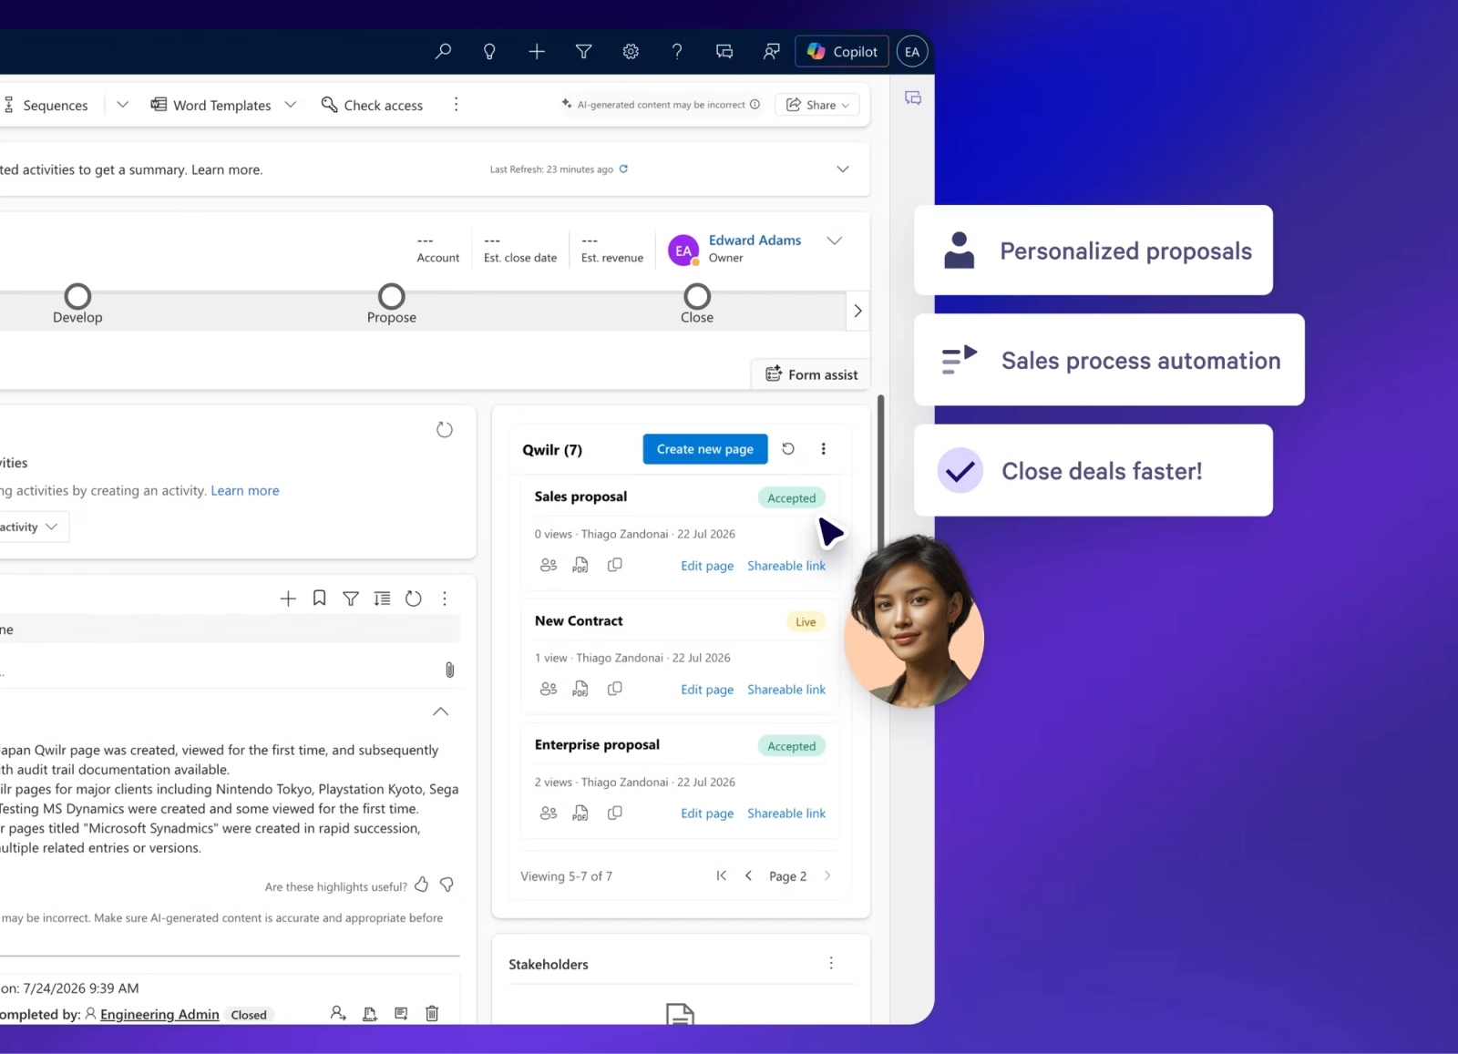Edit page for Enterprise proposal

[707, 814]
